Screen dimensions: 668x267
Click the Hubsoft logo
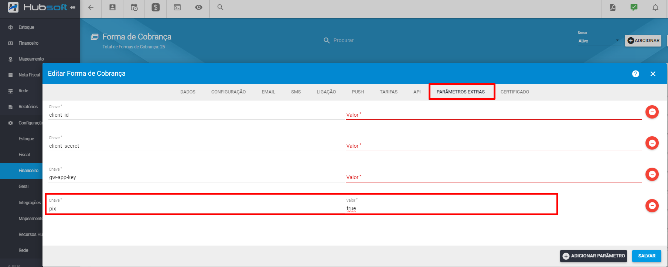pos(38,7)
